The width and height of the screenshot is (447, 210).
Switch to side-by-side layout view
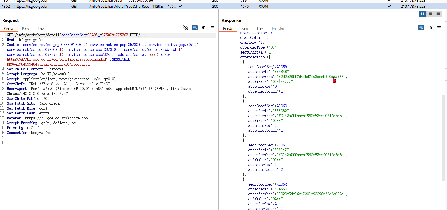422,14
